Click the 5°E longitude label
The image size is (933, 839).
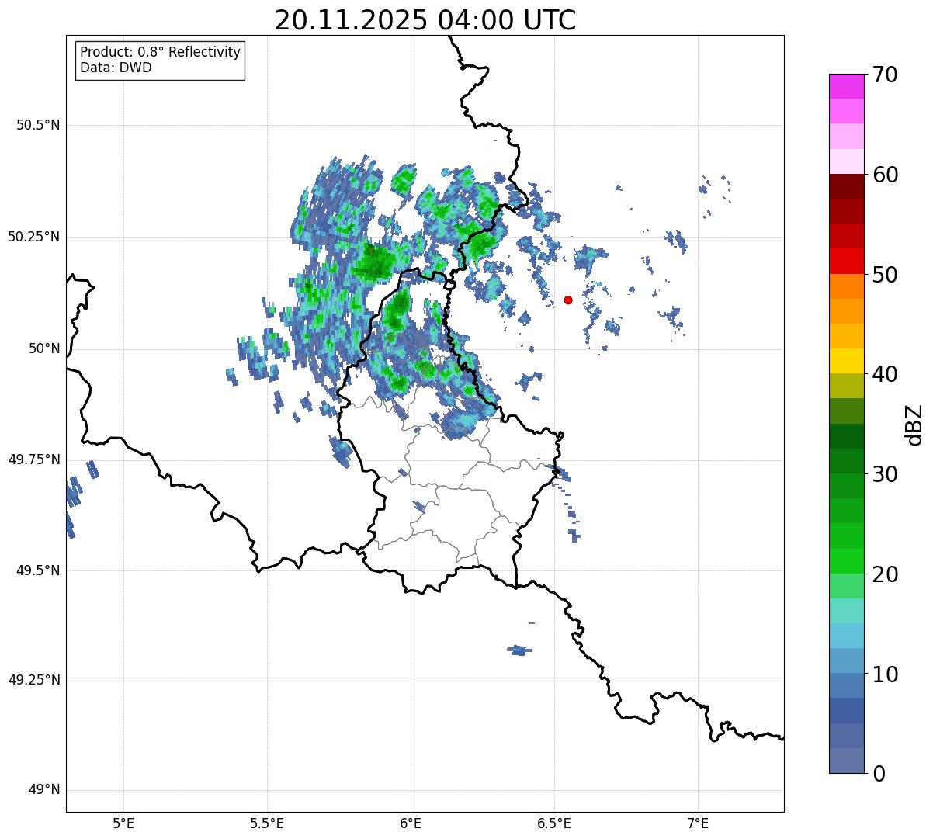tap(123, 823)
